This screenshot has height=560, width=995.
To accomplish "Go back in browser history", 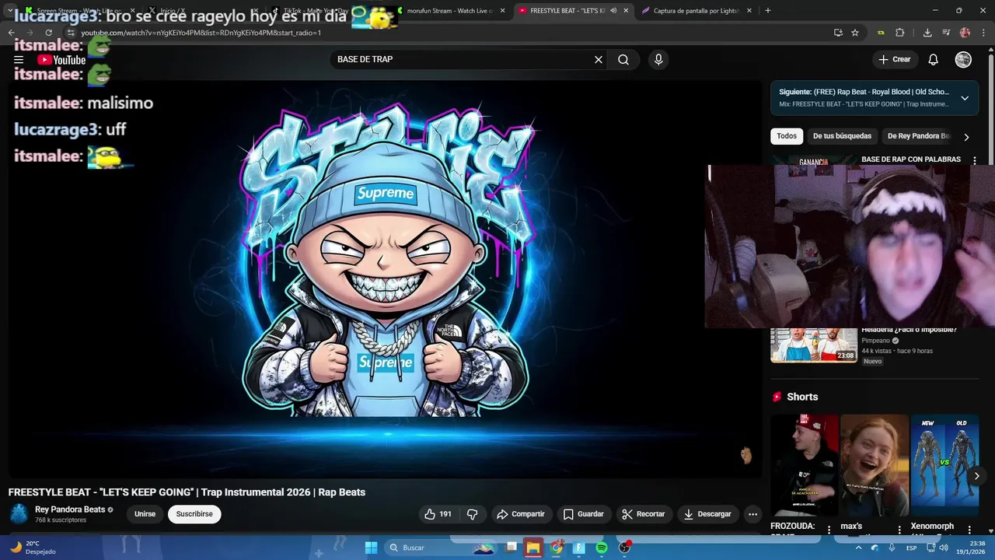I will pyautogui.click(x=12, y=33).
